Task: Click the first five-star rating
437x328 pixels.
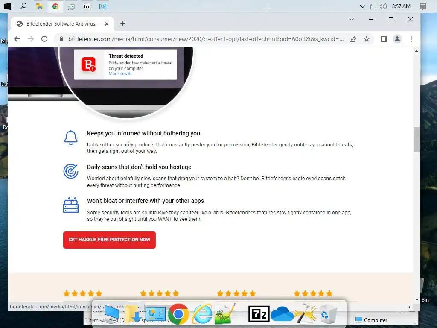Action: (x=83, y=293)
